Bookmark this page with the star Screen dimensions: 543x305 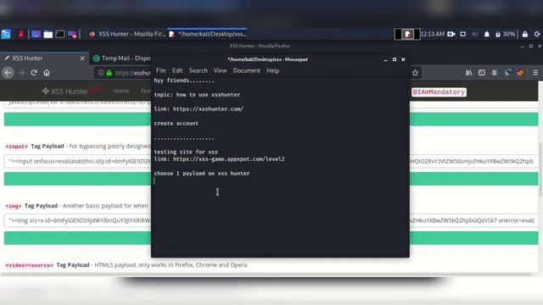(415, 73)
